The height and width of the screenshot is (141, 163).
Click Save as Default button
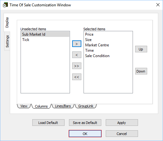85,123
